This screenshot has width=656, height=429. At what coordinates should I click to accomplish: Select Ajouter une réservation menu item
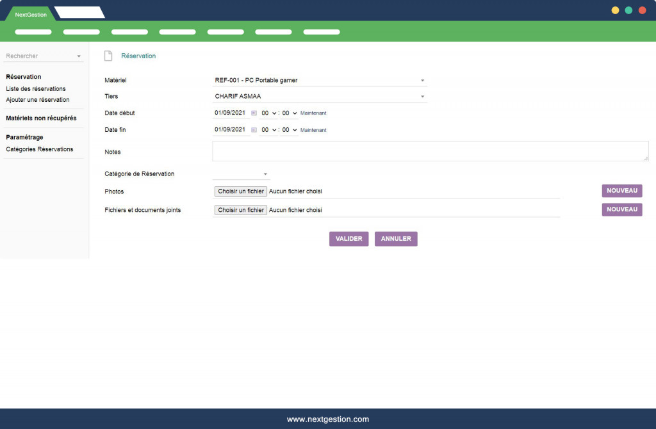point(38,99)
